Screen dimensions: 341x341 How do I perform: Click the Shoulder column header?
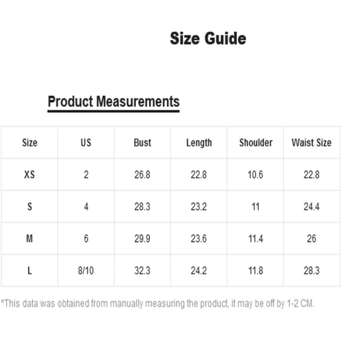click(256, 143)
